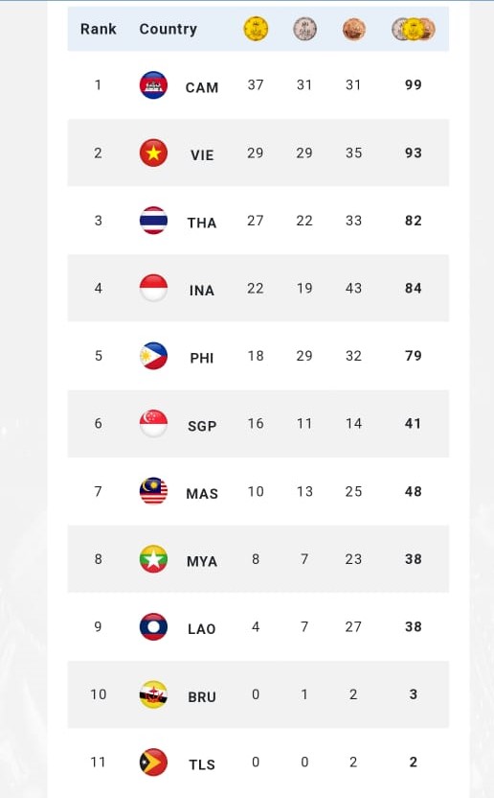This screenshot has width=494, height=798.
Task: Select the Singapore flag icon
Action: [153, 423]
